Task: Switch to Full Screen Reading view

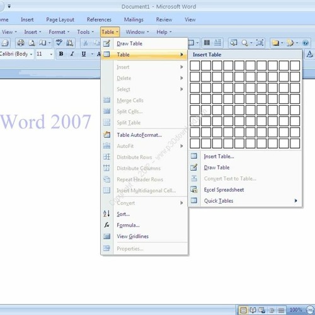Action: coord(253,310)
